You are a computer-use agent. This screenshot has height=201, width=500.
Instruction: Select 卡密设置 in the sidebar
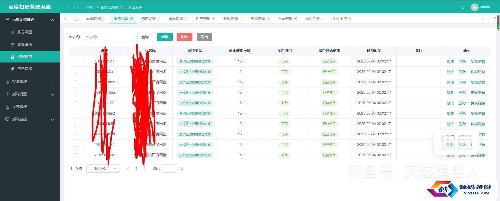coord(30,56)
